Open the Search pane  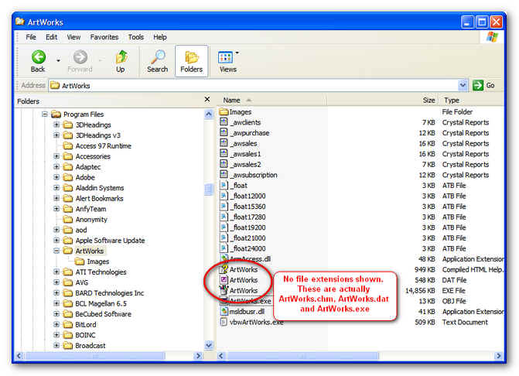[158, 61]
